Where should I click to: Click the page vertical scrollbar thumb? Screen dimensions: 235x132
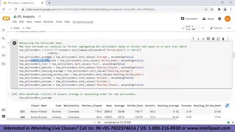tap(234, 55)
